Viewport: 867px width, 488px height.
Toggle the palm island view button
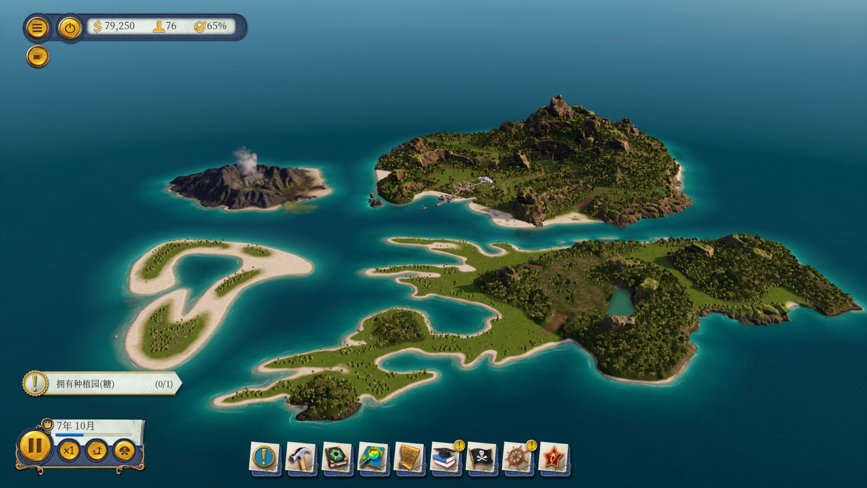click(97, 451)
